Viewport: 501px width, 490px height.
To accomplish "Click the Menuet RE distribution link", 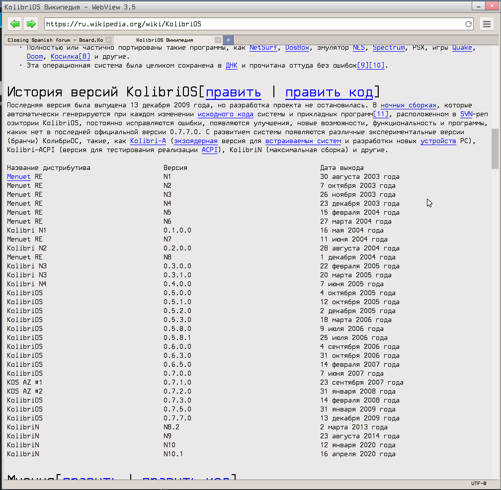I will click(x=19, y=176).
